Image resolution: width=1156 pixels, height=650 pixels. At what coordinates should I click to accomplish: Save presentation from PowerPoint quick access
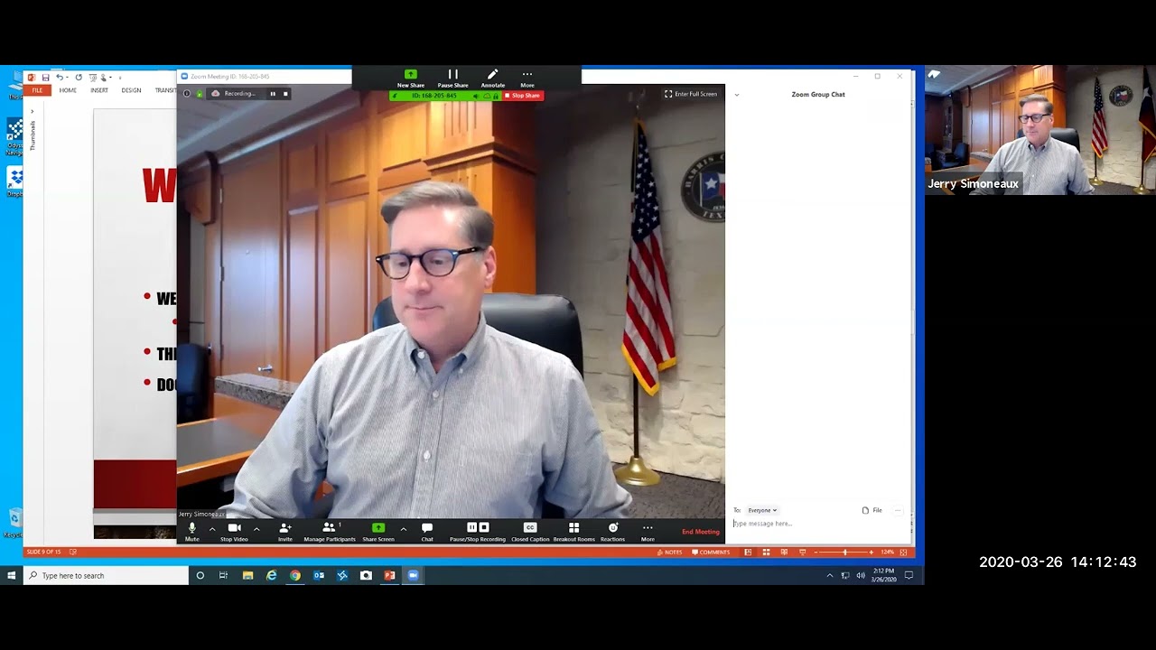point(45,78)
